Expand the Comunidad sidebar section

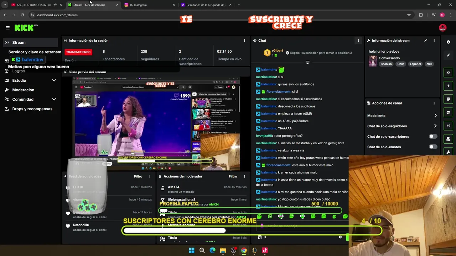point(54,100)
